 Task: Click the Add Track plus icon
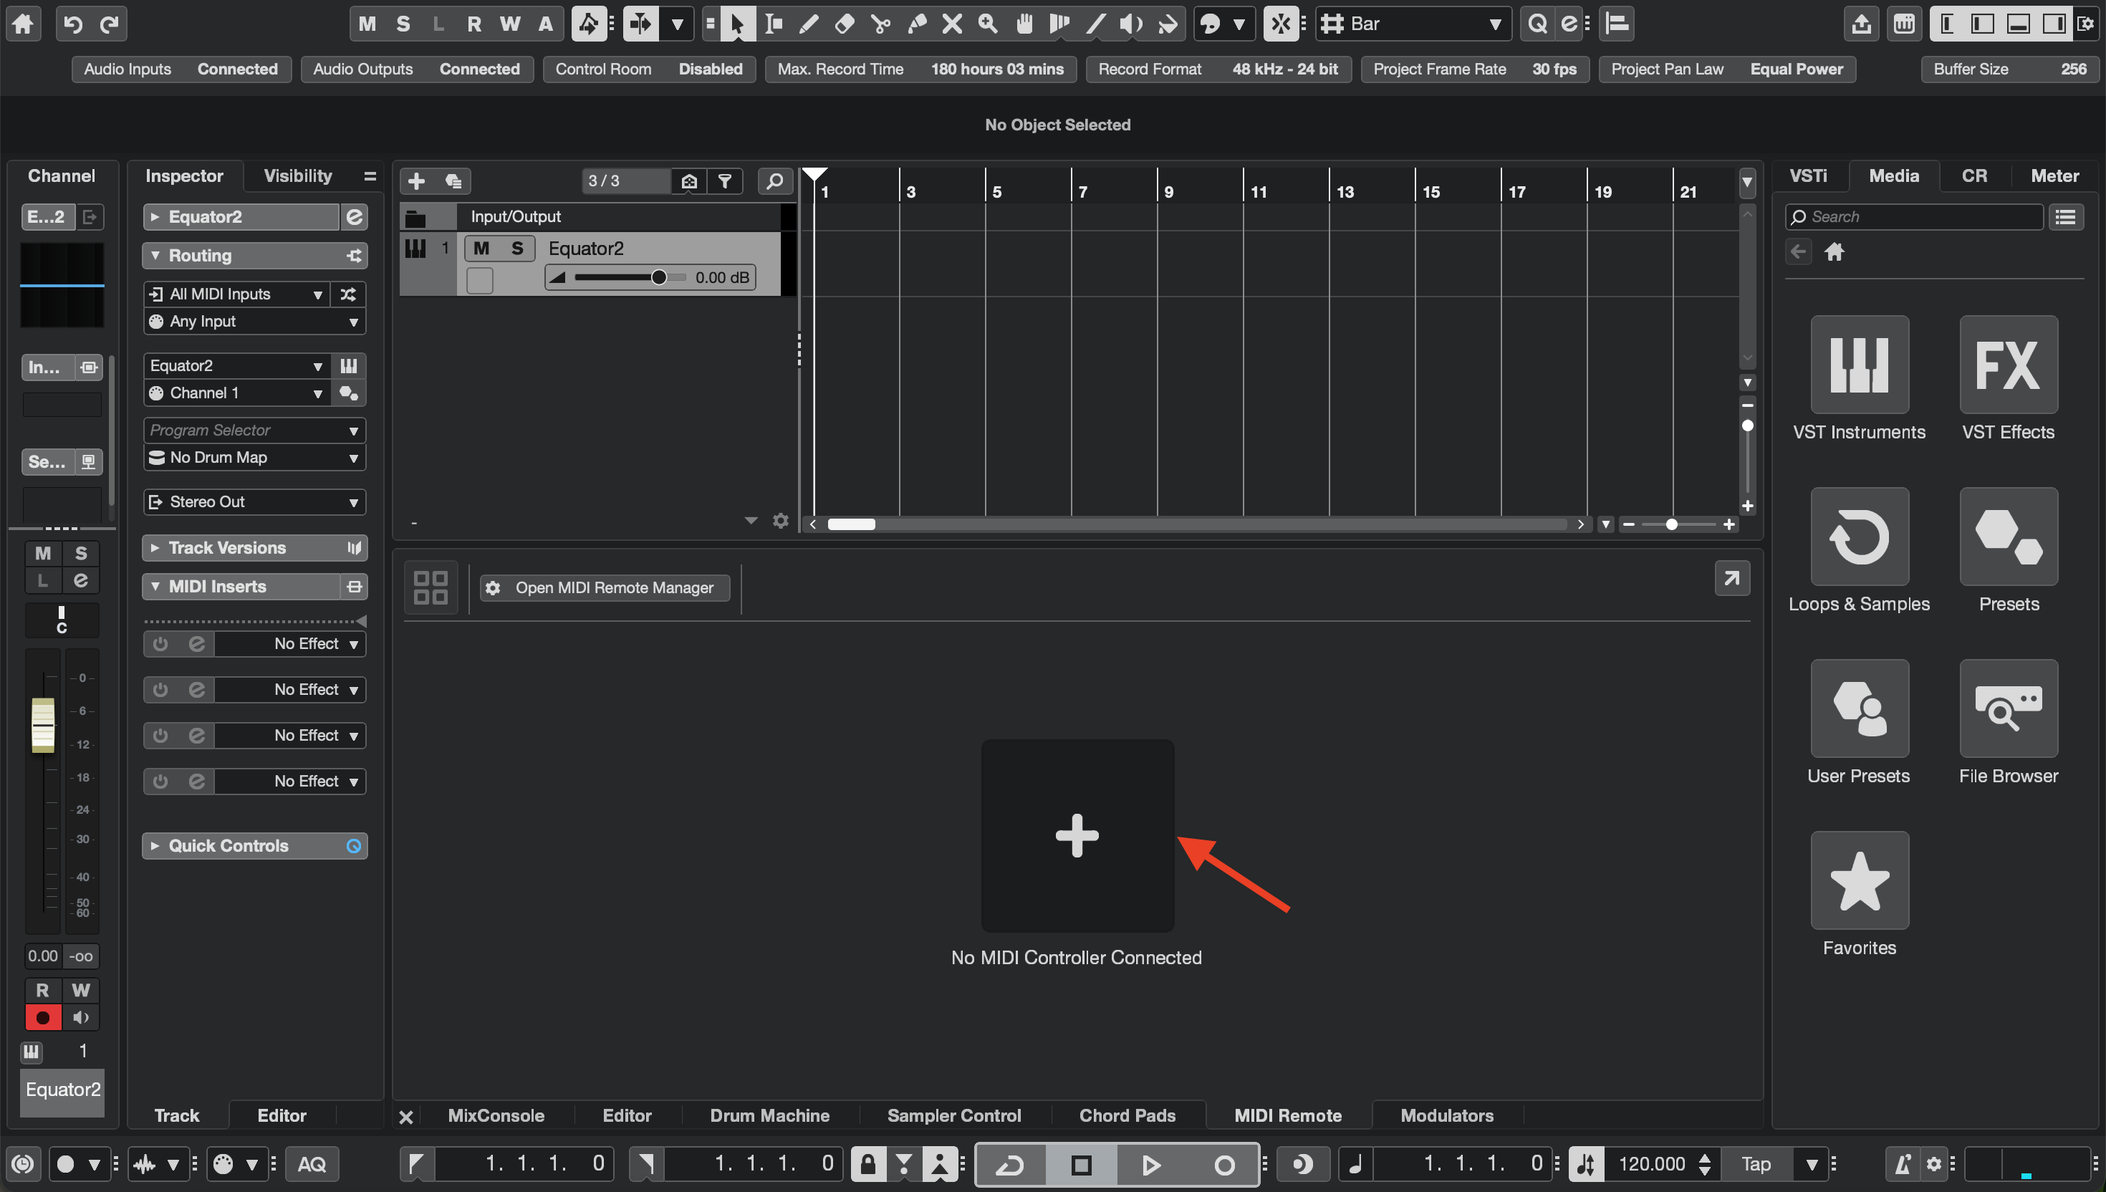(x=417, y=181)
